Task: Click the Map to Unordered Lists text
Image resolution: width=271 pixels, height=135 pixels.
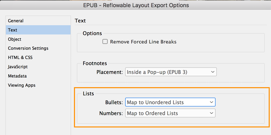Action: click(155, 102)
